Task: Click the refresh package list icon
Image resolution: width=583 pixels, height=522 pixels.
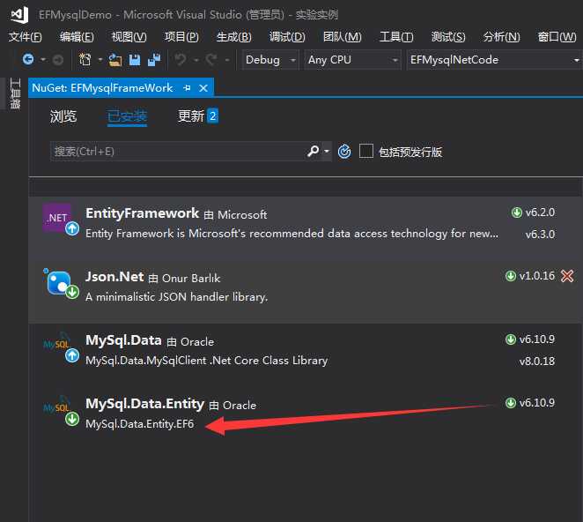Action: [x=344, y=151]
